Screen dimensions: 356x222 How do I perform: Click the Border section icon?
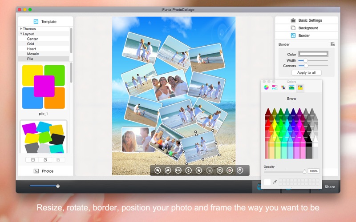coord(293,36)
